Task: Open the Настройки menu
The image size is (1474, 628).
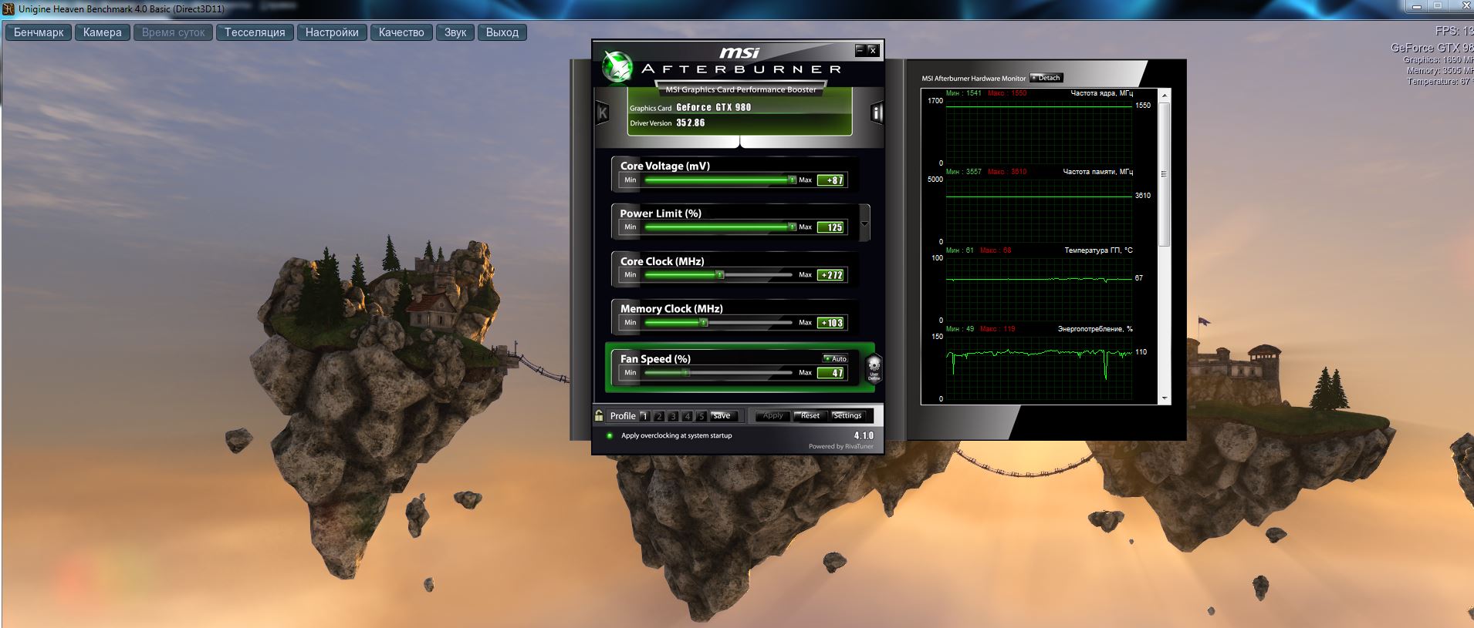Action: pos(332,32)
